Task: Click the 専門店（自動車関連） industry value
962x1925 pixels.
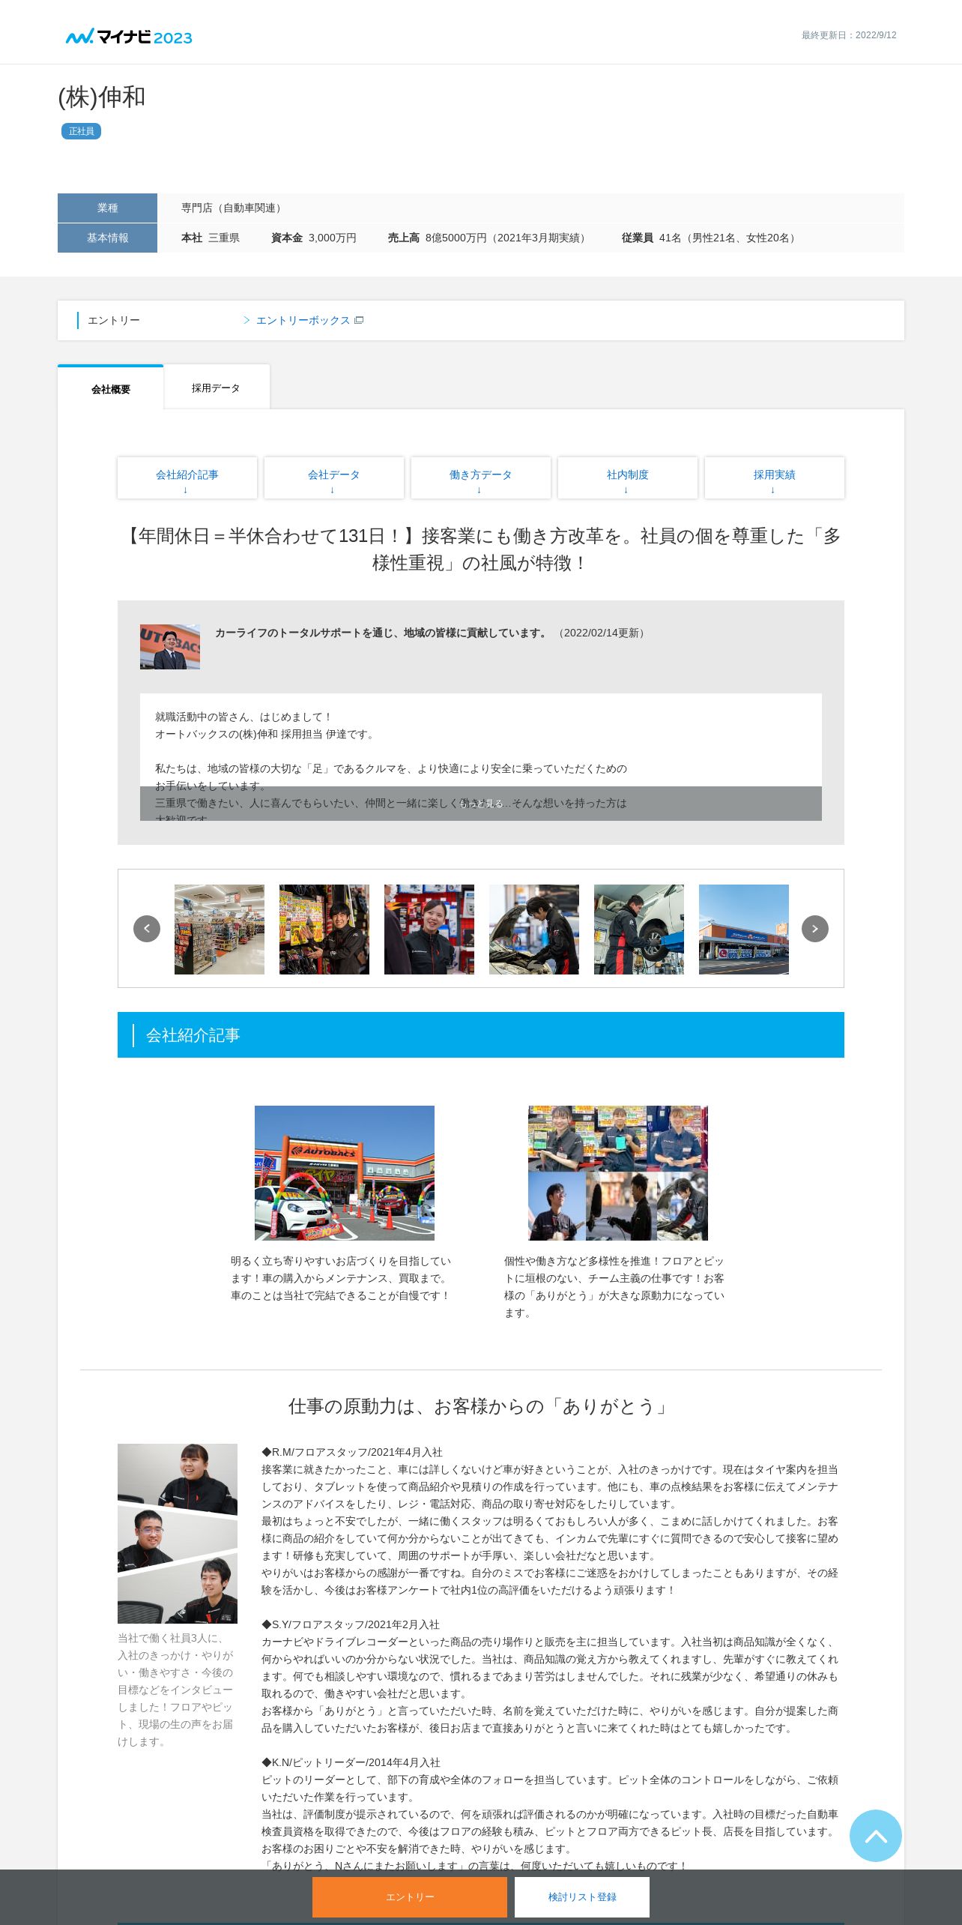Action: (x=233, y=208)
